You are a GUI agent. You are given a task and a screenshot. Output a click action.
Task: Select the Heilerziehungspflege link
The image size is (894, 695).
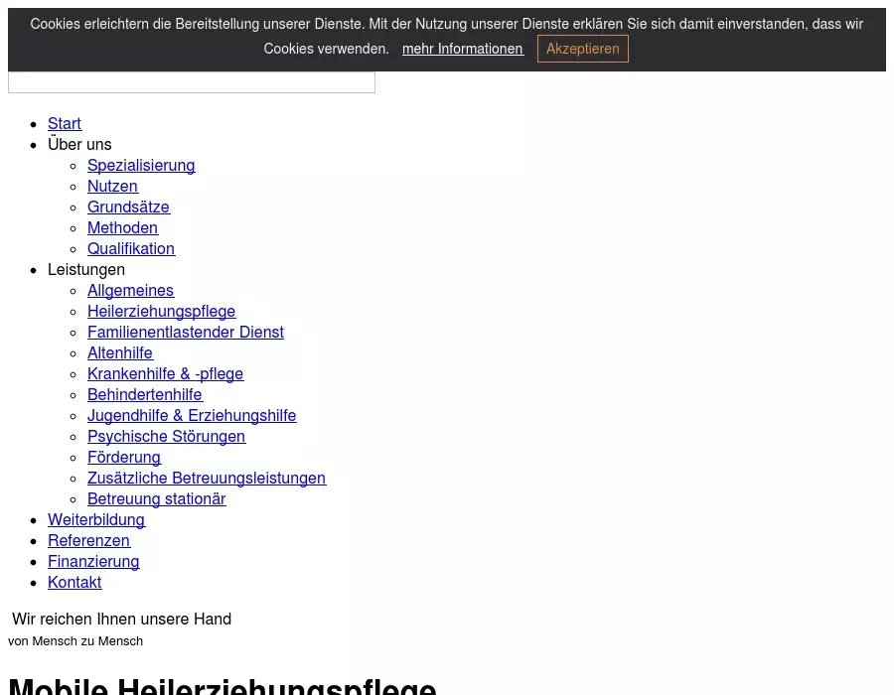click(x=161, y=311)
